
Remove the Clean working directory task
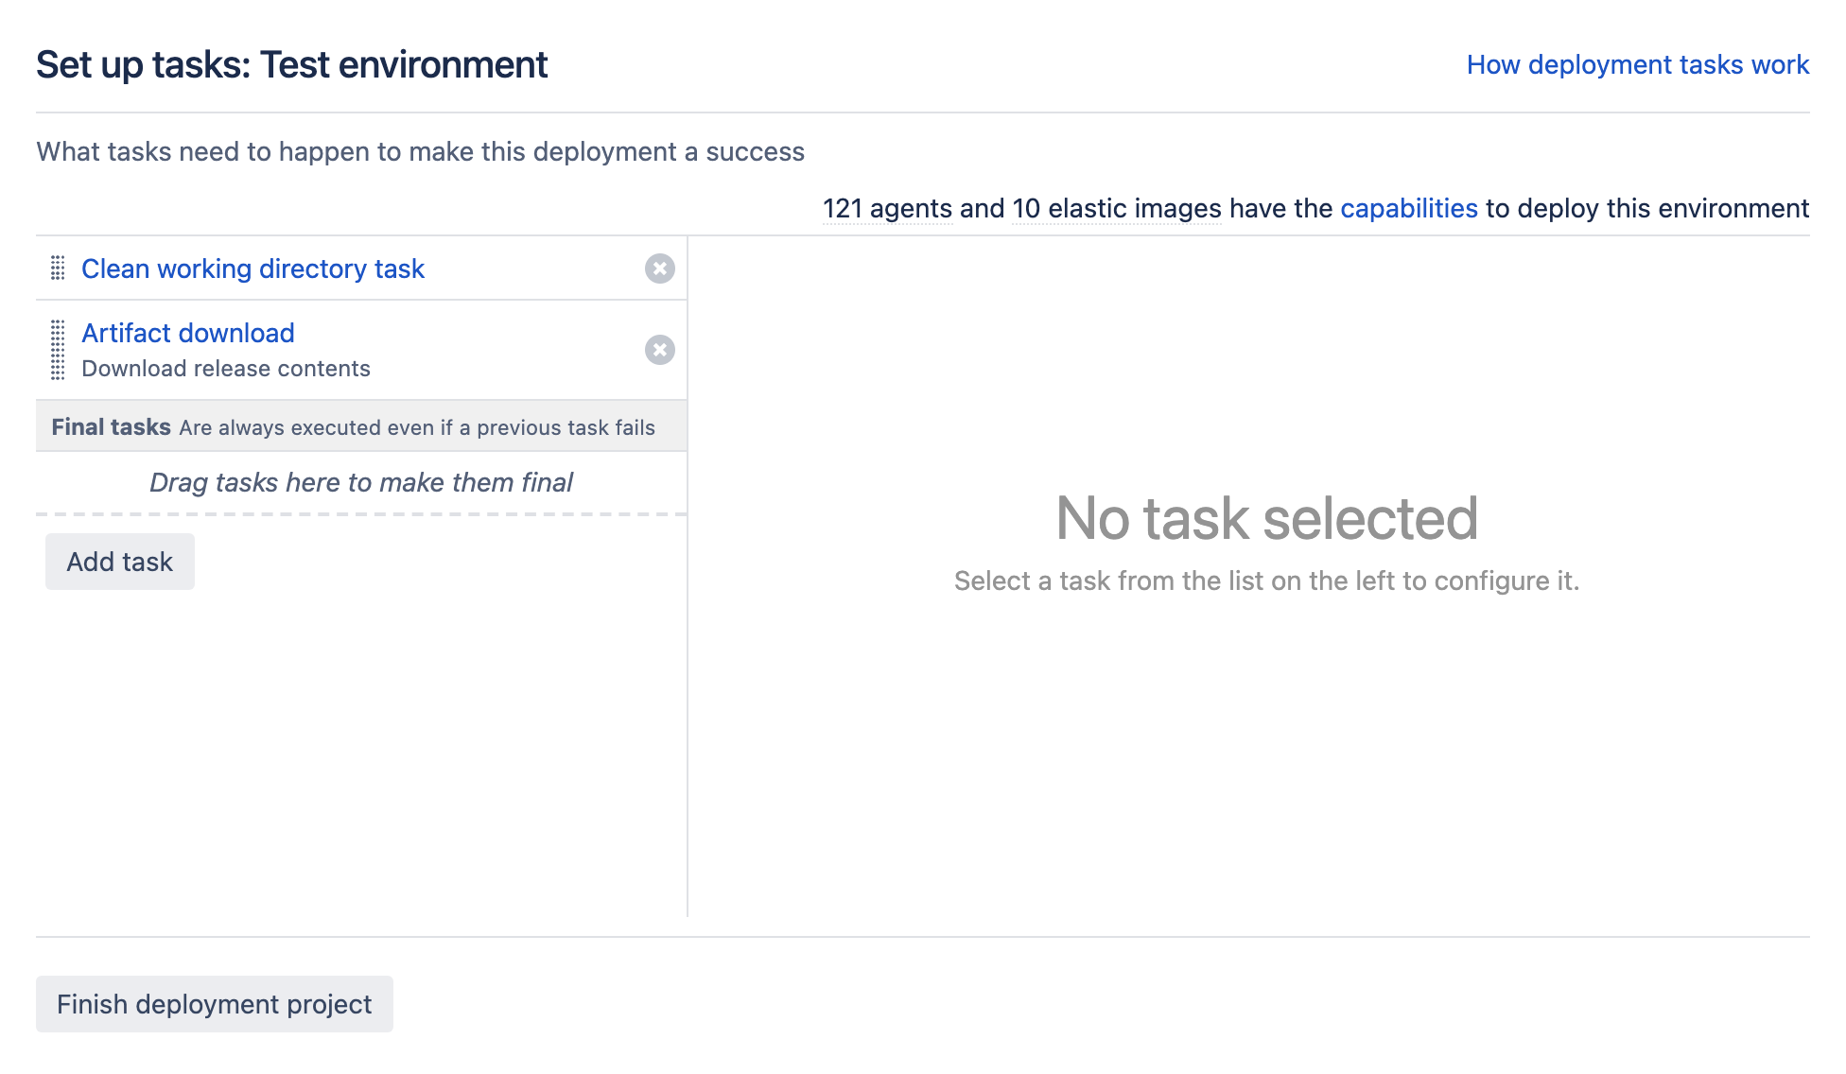click(660, 268)
